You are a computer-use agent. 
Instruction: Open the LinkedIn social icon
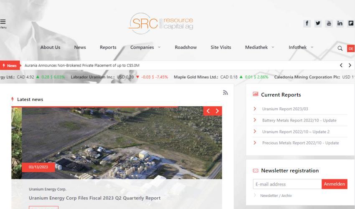coord(340,23)
